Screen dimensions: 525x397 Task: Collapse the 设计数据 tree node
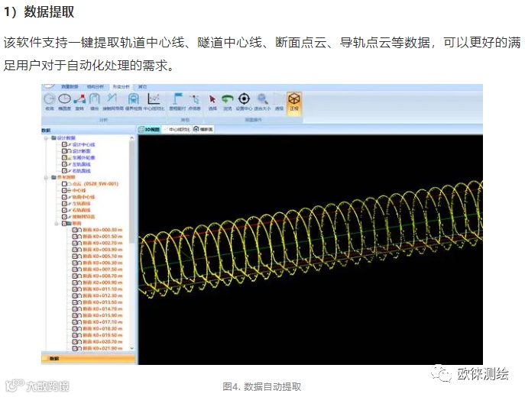[47, 137]
